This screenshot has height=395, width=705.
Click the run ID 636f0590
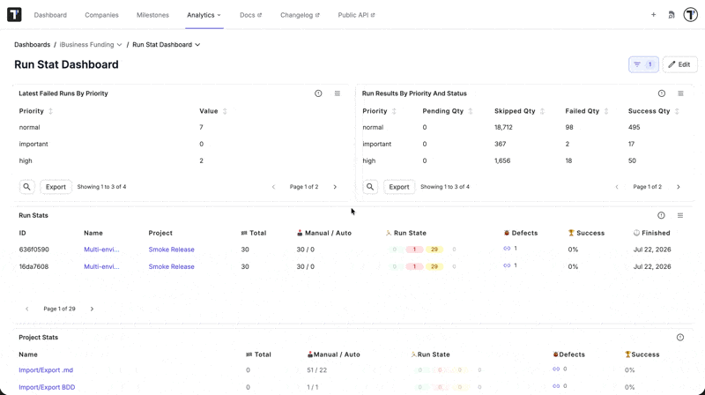point(33,250)
